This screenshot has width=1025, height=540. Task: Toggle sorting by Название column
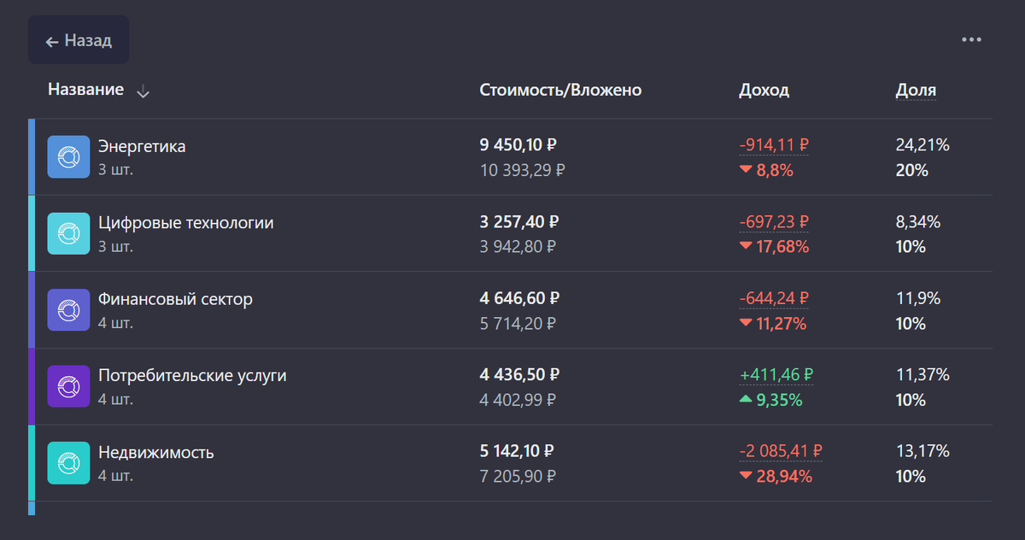(85, 89)
